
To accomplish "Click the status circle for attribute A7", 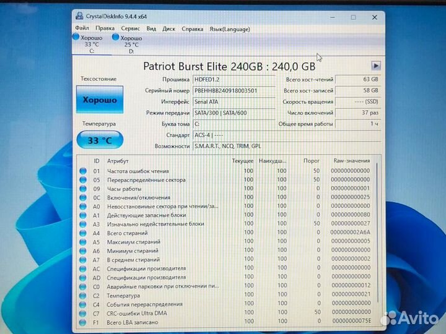I will 83,260.
